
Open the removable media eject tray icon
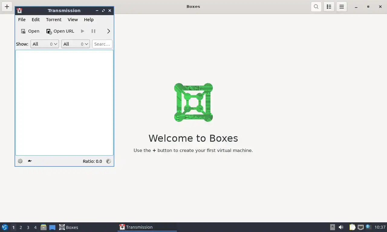(x=333, y=227)
